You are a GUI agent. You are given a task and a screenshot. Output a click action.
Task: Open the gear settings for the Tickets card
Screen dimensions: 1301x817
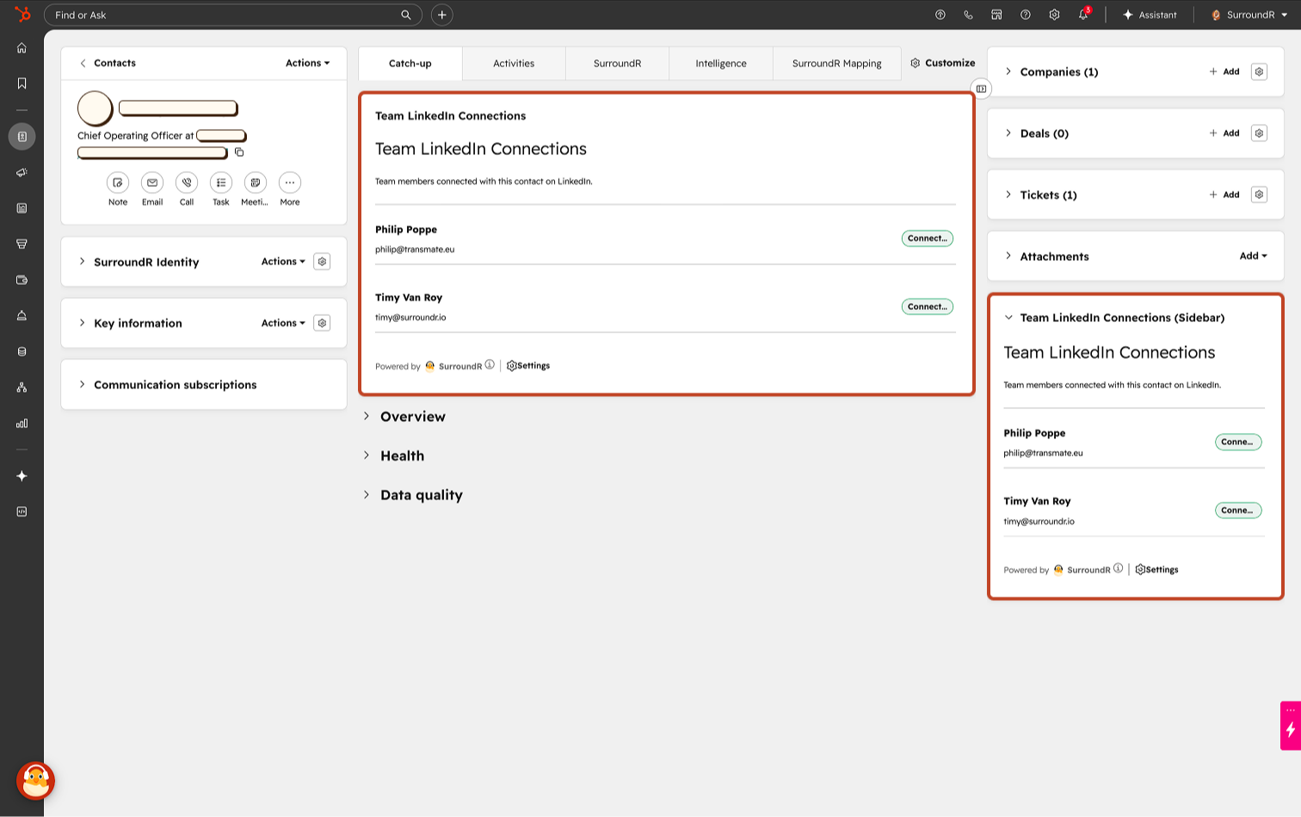(x=1259, y=195)
